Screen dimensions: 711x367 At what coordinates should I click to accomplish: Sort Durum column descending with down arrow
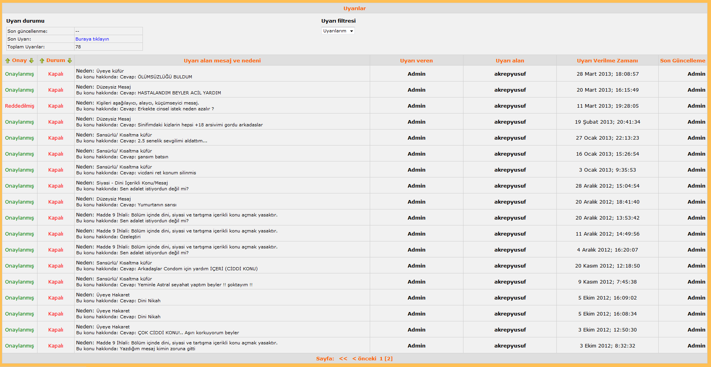[x=69, y=60]
